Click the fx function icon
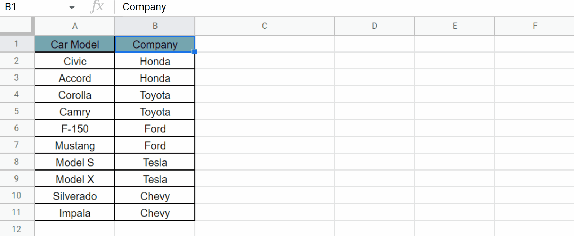This screenshot has height=236, width=574. (97, 7)
